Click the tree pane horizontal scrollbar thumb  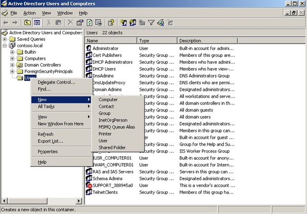pos(27,201)
